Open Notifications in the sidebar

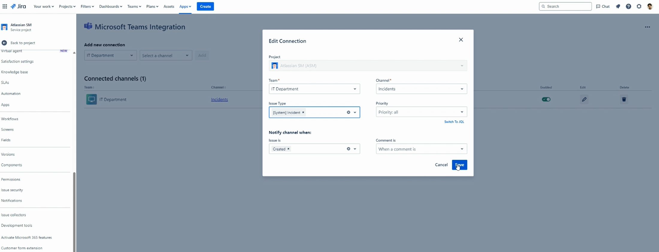(11, 201)
